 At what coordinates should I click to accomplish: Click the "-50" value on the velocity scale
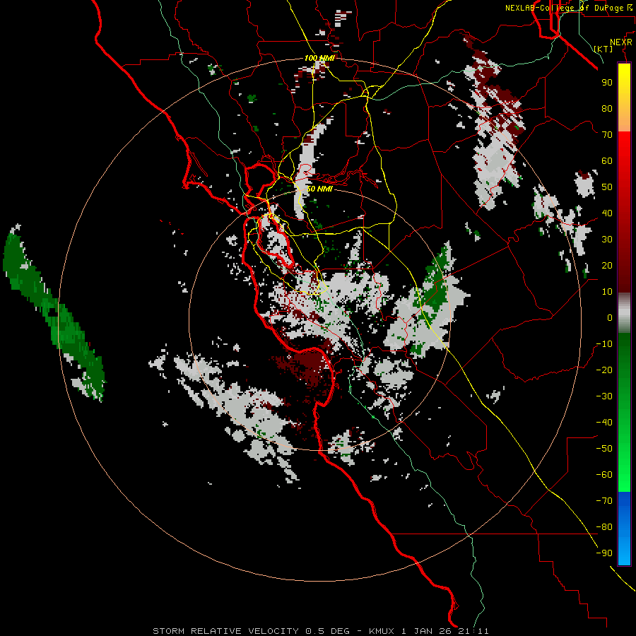(x=604, y=449)
